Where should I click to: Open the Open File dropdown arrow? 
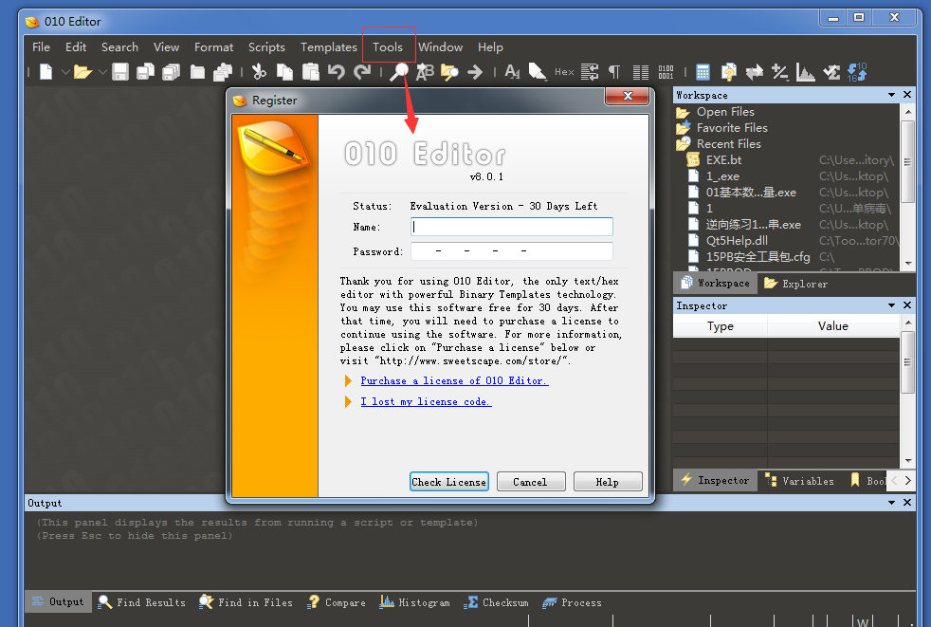[102, 72]
